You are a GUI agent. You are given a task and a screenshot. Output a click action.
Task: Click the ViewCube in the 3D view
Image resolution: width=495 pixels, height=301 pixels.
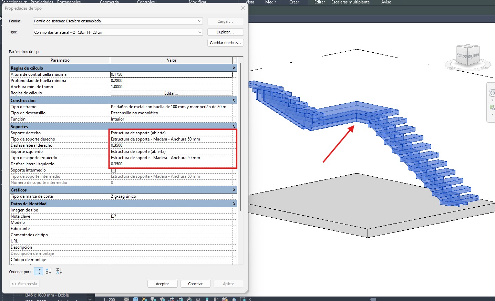467,56
